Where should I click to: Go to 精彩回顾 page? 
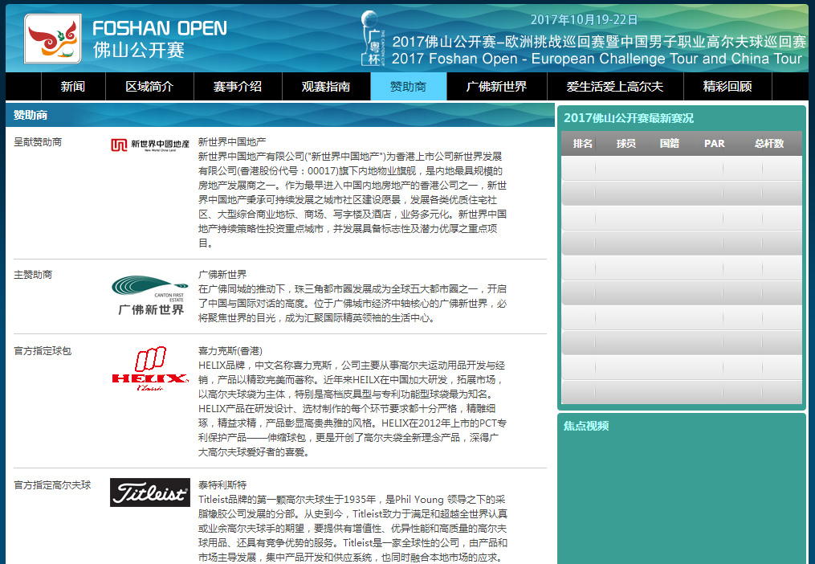pos(727,87)
